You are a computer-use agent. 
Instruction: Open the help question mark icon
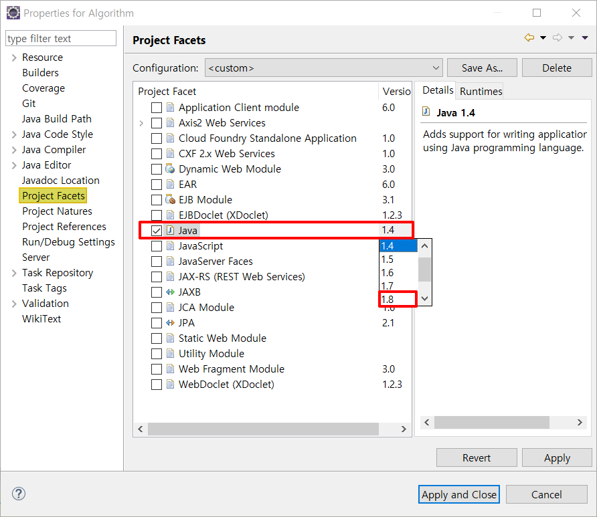pyautogui.click(x=19, y=494)
